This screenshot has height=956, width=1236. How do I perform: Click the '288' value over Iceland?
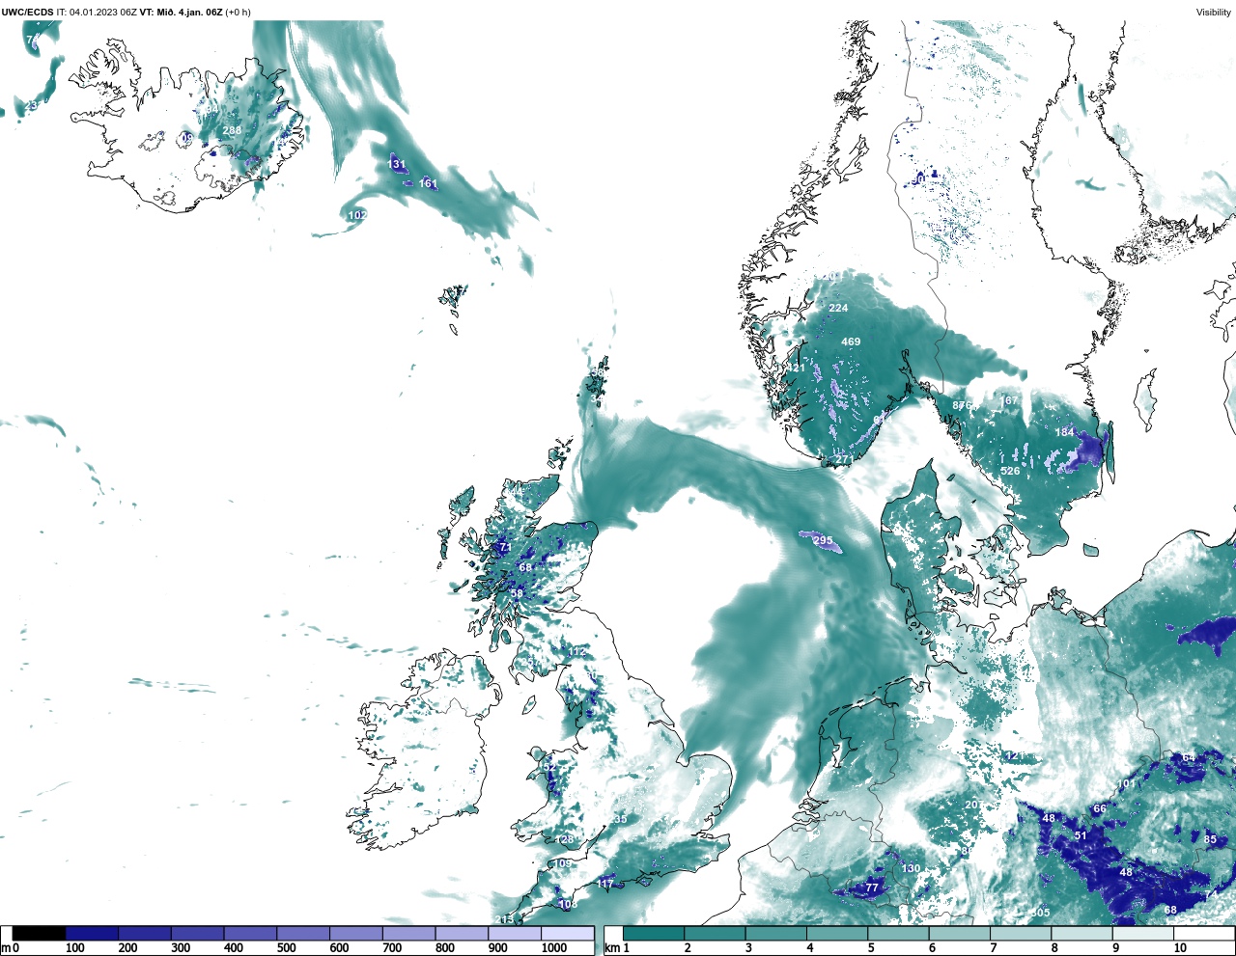pos(232,131)
